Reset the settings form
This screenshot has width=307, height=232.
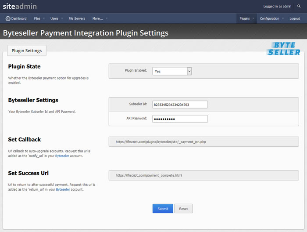click(183, 208)
